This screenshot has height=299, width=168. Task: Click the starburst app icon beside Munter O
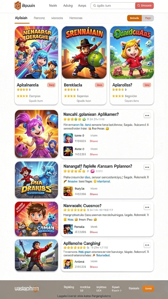68,151
